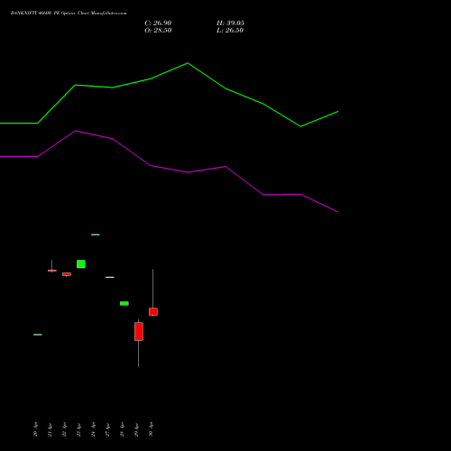Viewport: 451px width, 451px height.
Task: Click the 21 Apr candle with upper wick
Action: (52, 271)
